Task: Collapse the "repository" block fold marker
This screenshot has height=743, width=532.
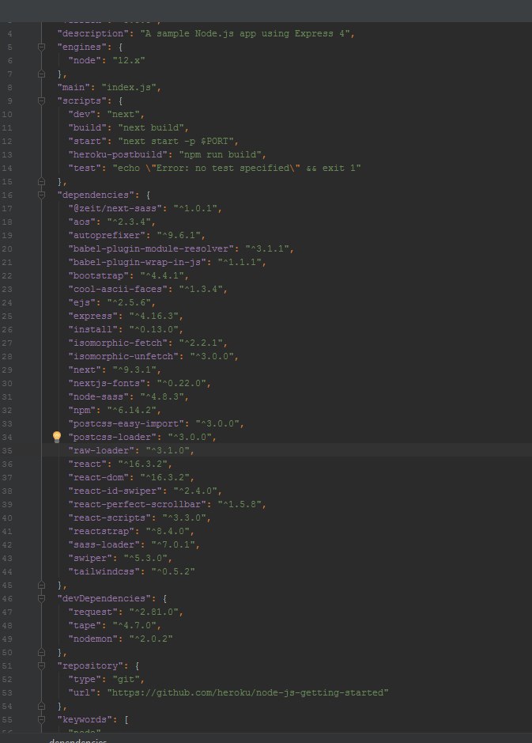Action: (41, 665)
